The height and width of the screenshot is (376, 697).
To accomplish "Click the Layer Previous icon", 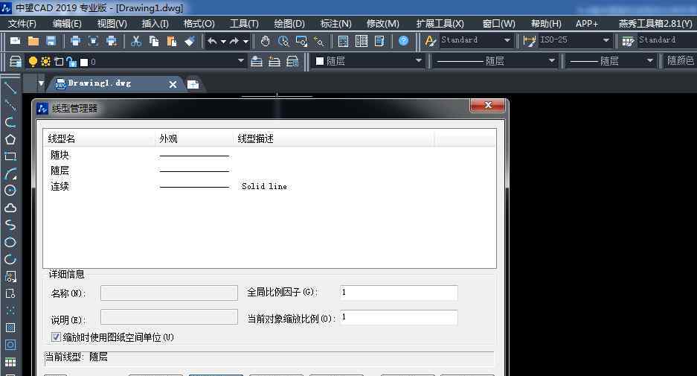I will click(x=274, y=61).
